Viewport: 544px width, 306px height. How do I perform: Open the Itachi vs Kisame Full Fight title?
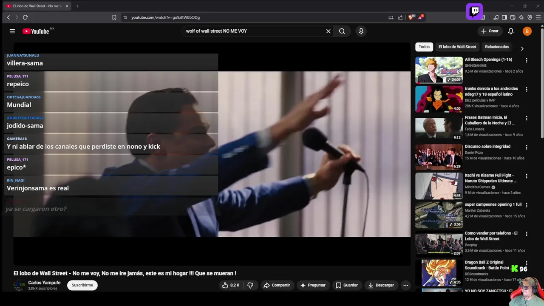490,178
